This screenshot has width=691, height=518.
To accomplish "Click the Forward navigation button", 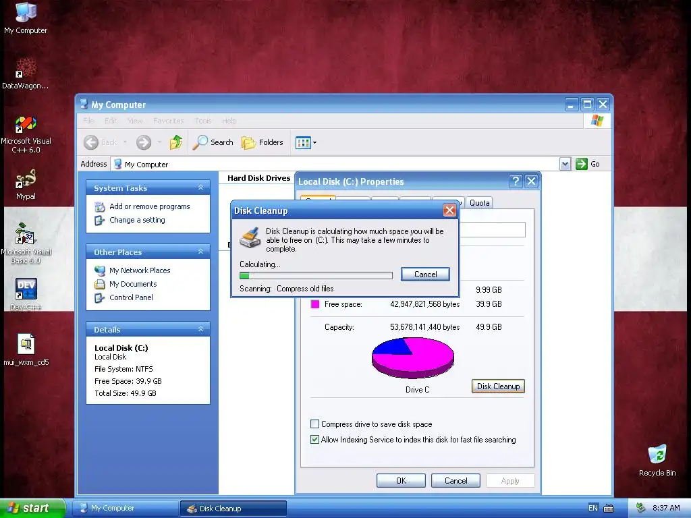I will [x=144, y=142].
